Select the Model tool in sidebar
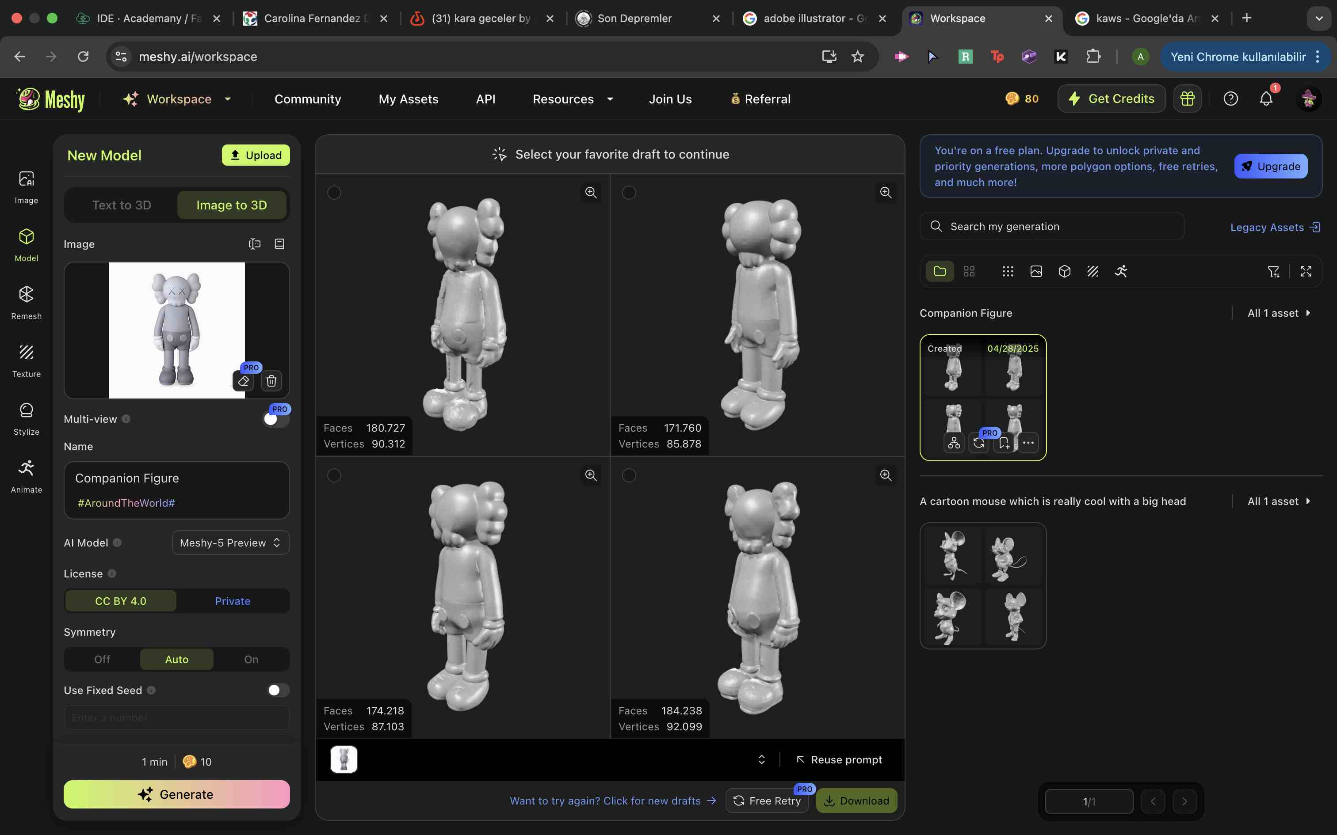 (x=27, y=245)
